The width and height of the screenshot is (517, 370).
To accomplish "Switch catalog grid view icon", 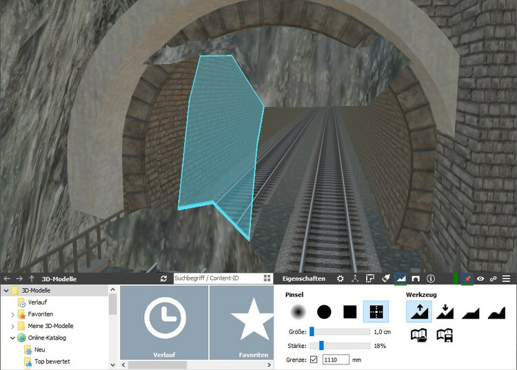I will (x=267, y=278).
